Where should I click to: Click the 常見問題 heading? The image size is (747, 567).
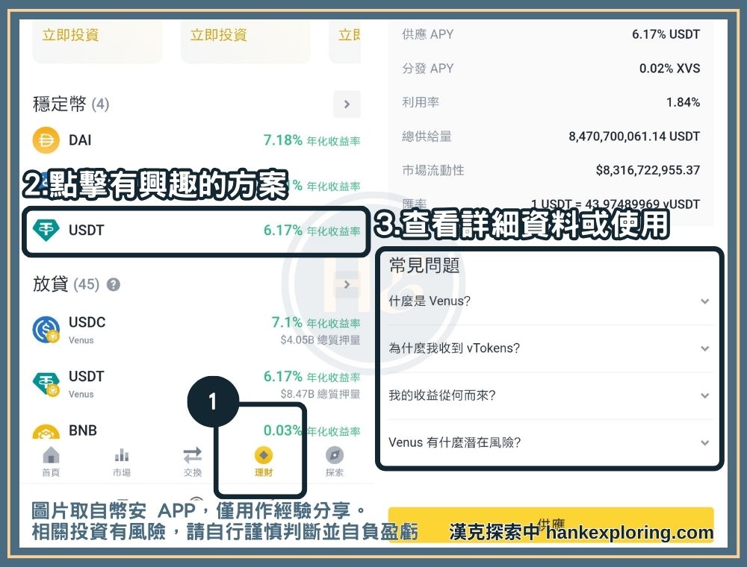[424, 265]
